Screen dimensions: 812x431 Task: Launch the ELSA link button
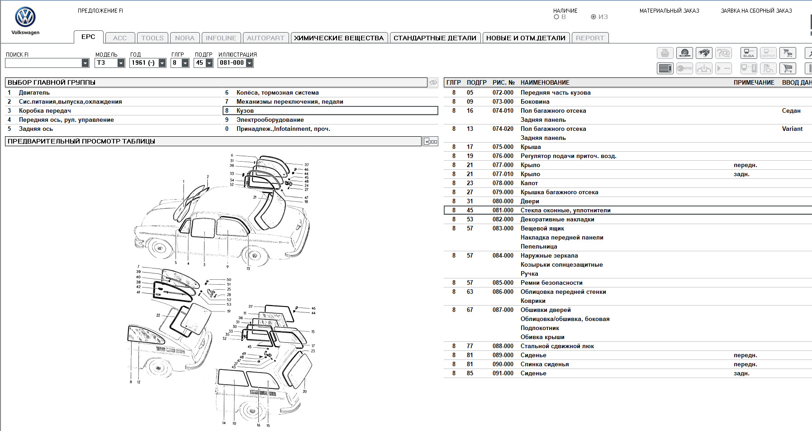pos(749,53)
